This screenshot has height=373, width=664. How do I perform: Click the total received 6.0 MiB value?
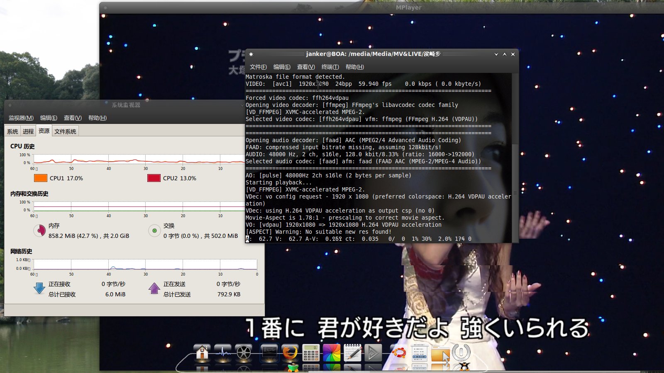115,294
